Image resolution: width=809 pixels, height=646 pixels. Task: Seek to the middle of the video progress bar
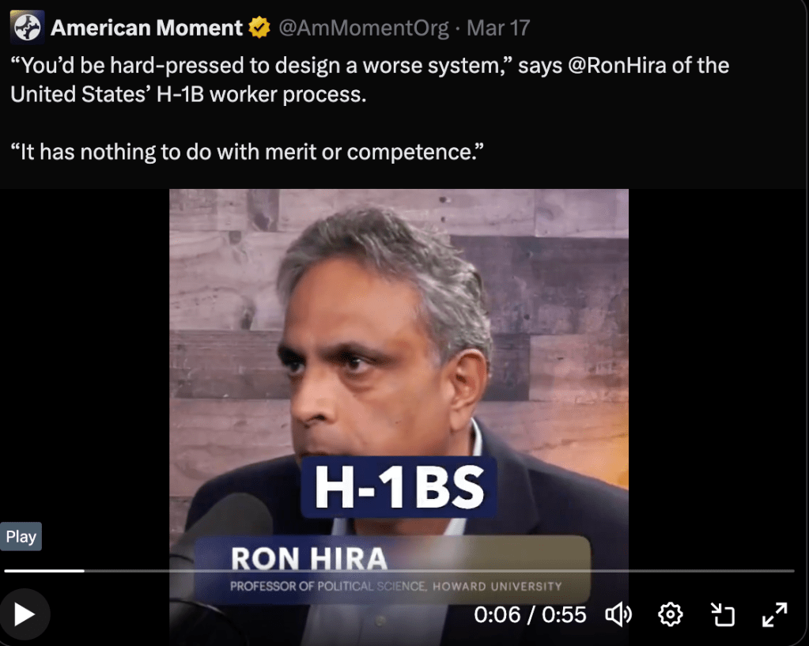[399, 571]
